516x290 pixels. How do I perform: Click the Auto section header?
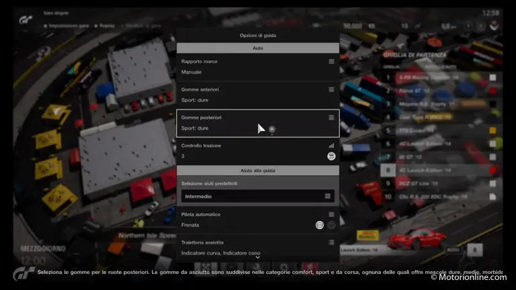pos(258,48)
